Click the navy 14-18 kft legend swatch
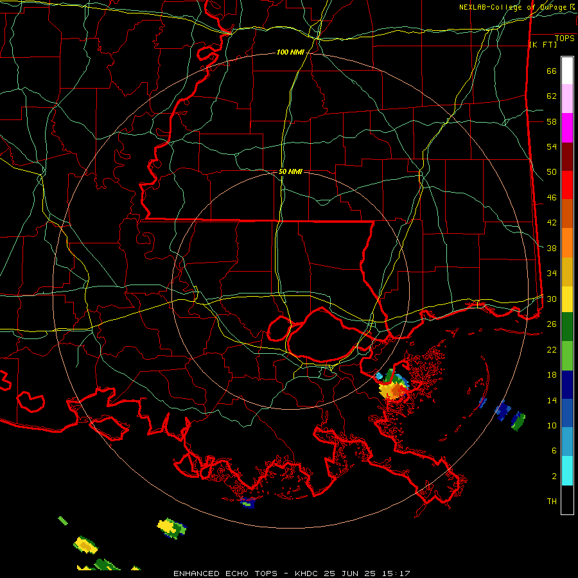 (567, 385)
